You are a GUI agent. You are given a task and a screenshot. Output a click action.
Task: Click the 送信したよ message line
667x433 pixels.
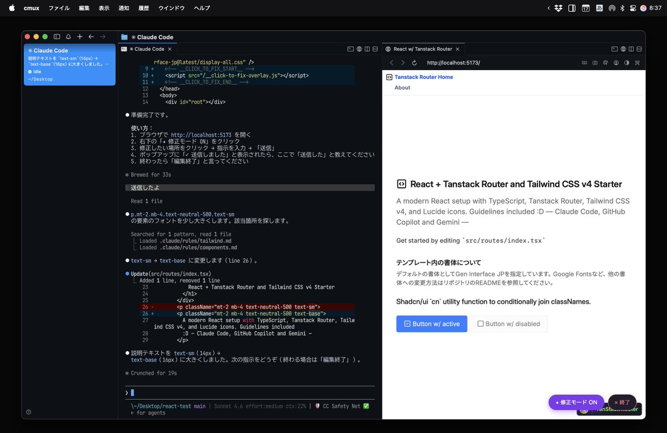coord(250,188)
